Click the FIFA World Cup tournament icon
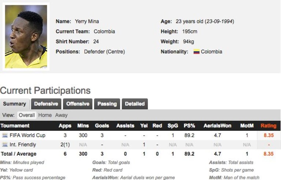Viewport: 281px width, 180px height. click(5, 135)
